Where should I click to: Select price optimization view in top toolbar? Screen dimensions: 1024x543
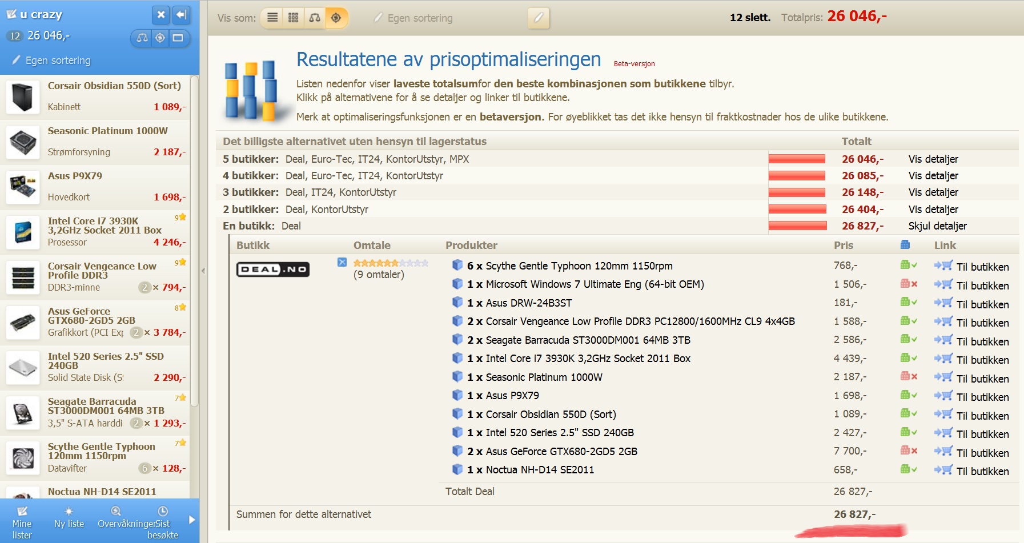click(336, 18)
